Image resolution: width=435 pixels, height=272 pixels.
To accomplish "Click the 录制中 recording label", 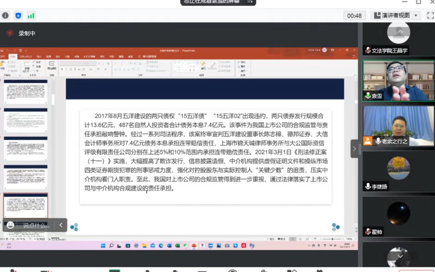I will [27, 33].
